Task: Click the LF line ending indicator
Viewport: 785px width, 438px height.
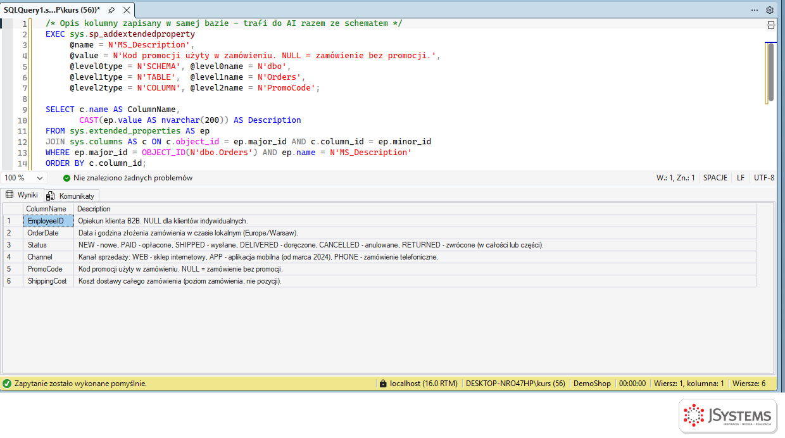Action: 741,178
